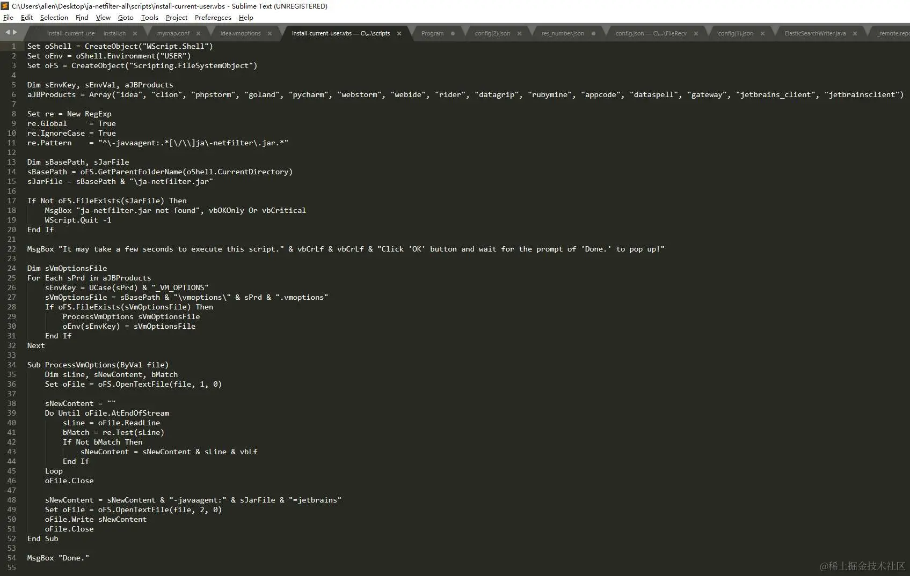The width and height of the screenshot is (910, 576).
Task: Close the mymap.conf tab
Action: click(198, 33)
